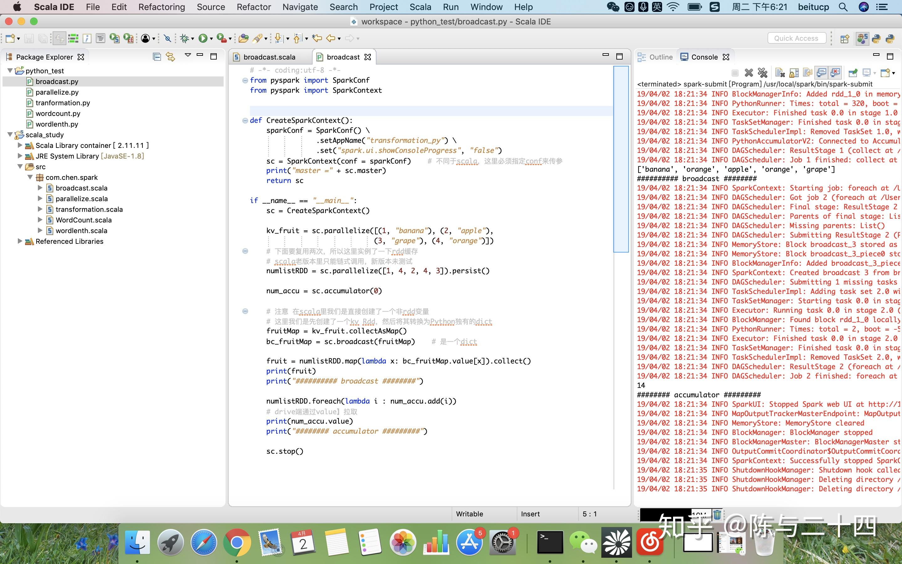This screenshot has width=902, height=564.
Task: Click the garbage collector trash icon
Action: tap(717, 515)
